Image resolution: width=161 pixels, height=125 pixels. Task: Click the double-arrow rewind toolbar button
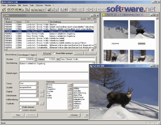click(x=91, y=9)
